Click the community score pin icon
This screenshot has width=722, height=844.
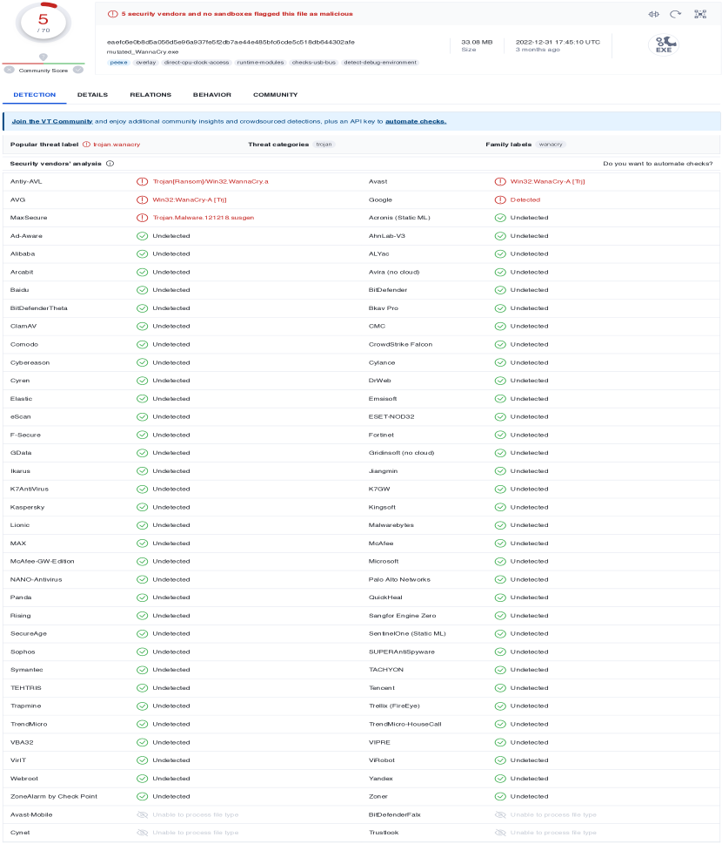click(43, 57)
